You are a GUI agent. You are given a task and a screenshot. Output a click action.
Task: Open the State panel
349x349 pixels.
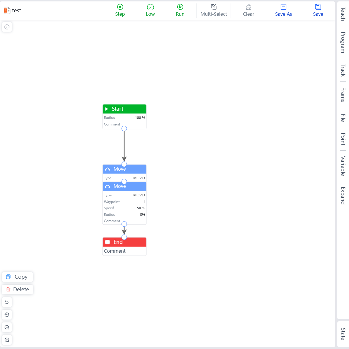[x=343, y=334]
